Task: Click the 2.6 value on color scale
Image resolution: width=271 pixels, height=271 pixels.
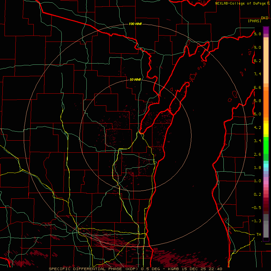Action: pos(257,154)
